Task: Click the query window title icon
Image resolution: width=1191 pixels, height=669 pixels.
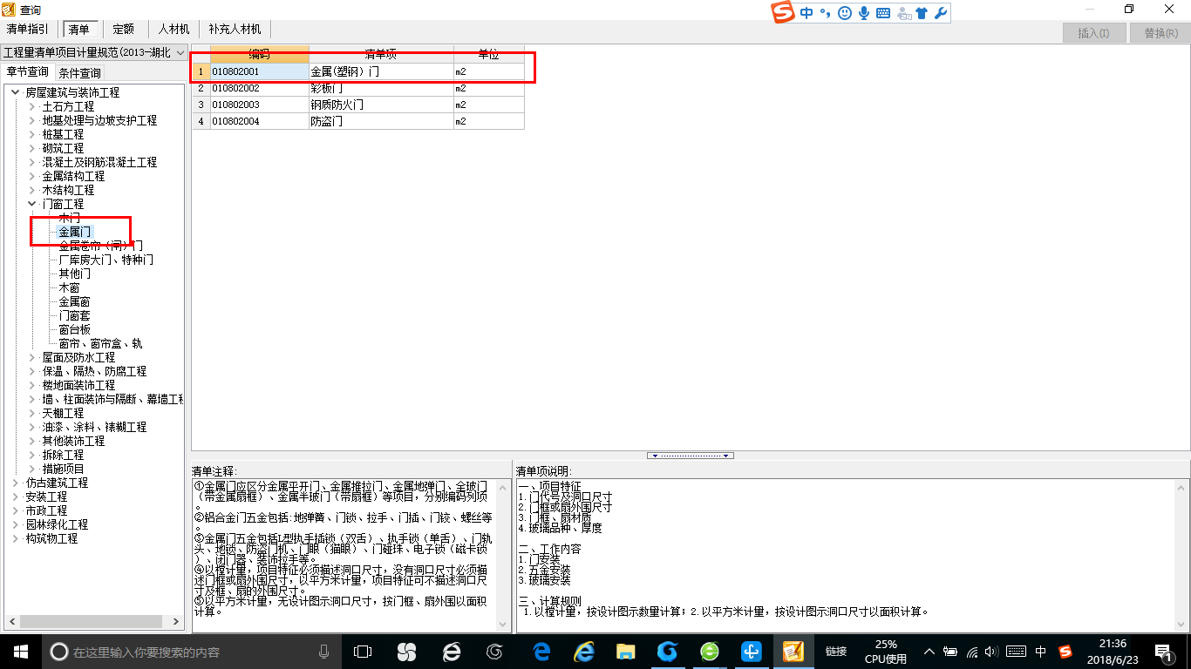Action: 10,9
